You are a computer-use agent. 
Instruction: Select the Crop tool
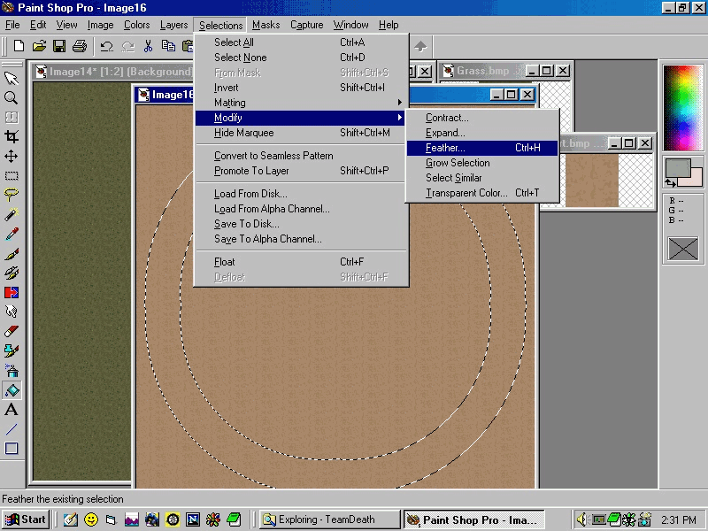point(12,136)
